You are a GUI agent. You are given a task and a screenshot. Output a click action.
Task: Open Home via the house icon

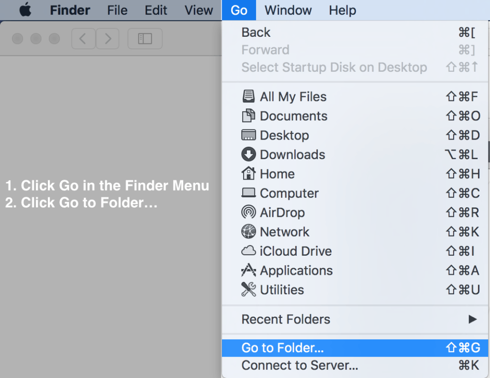coord(248,173)
